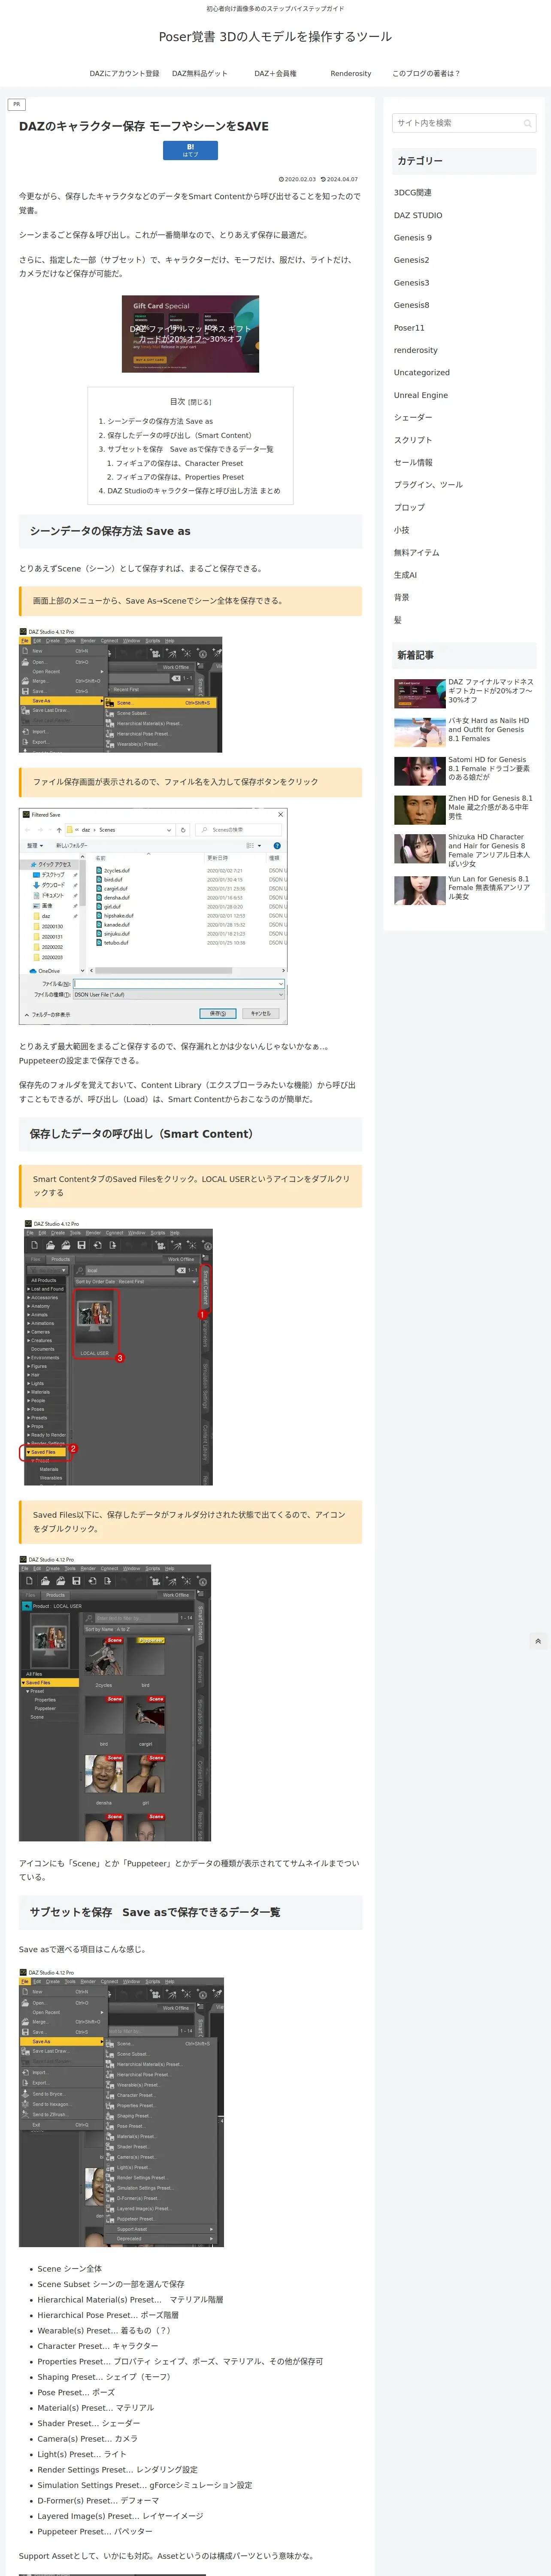Viewport: 551px width, 2576px height.
Task: Click the scroll-to-top arrow button
Action: pyautogui.click(x=538, y=1641)
